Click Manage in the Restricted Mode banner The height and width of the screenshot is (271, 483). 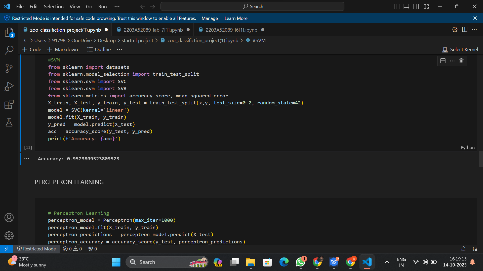[x=210, y=18]
